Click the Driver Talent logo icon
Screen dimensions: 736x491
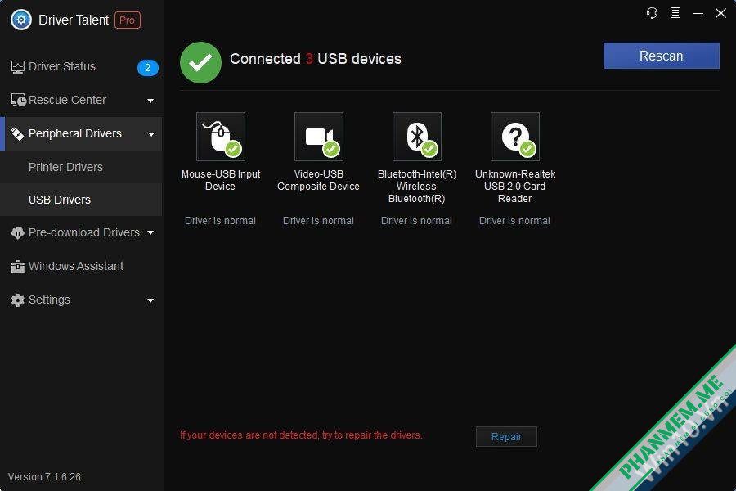(21, 20)
